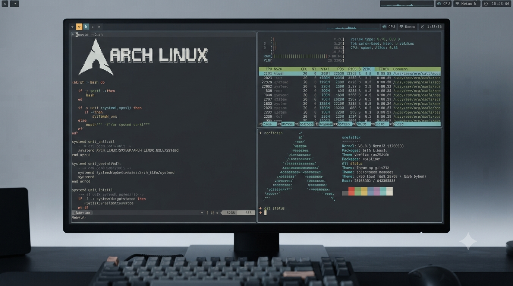
Task: Switch to the 'c' workspace
Action: 93,27
